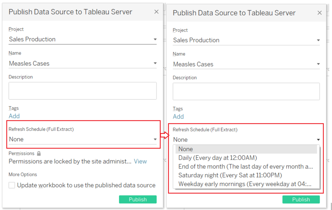This screenshot has height=210, width=332.
Task: Close the left publish dialog
Action: [x=156, y=12]
